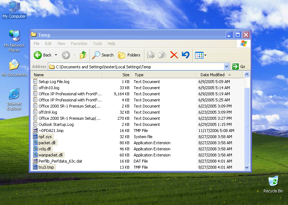Viewport: 288px width, 205px height.
Task: Sort by the Type column header
Action: [164, 75]
